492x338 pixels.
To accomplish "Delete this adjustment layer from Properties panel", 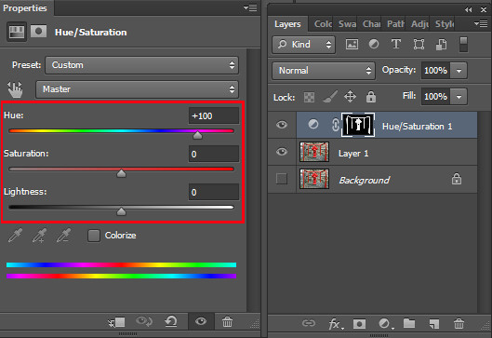I will coord(227,321).
